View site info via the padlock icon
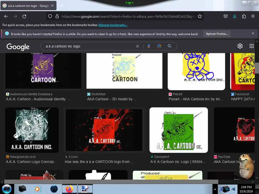 57,16
